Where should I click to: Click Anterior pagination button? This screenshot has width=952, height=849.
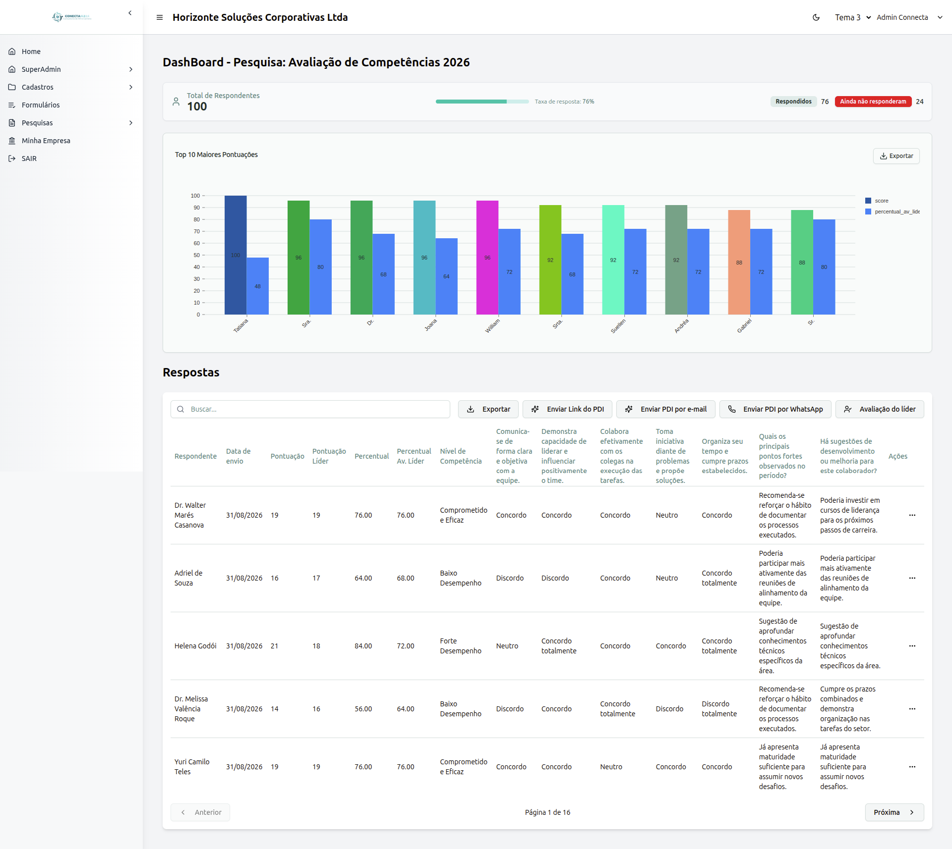point(200,812)
